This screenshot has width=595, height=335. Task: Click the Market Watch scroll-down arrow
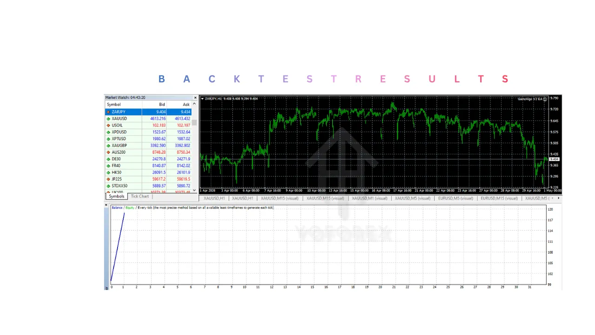[x=194, y=190]
